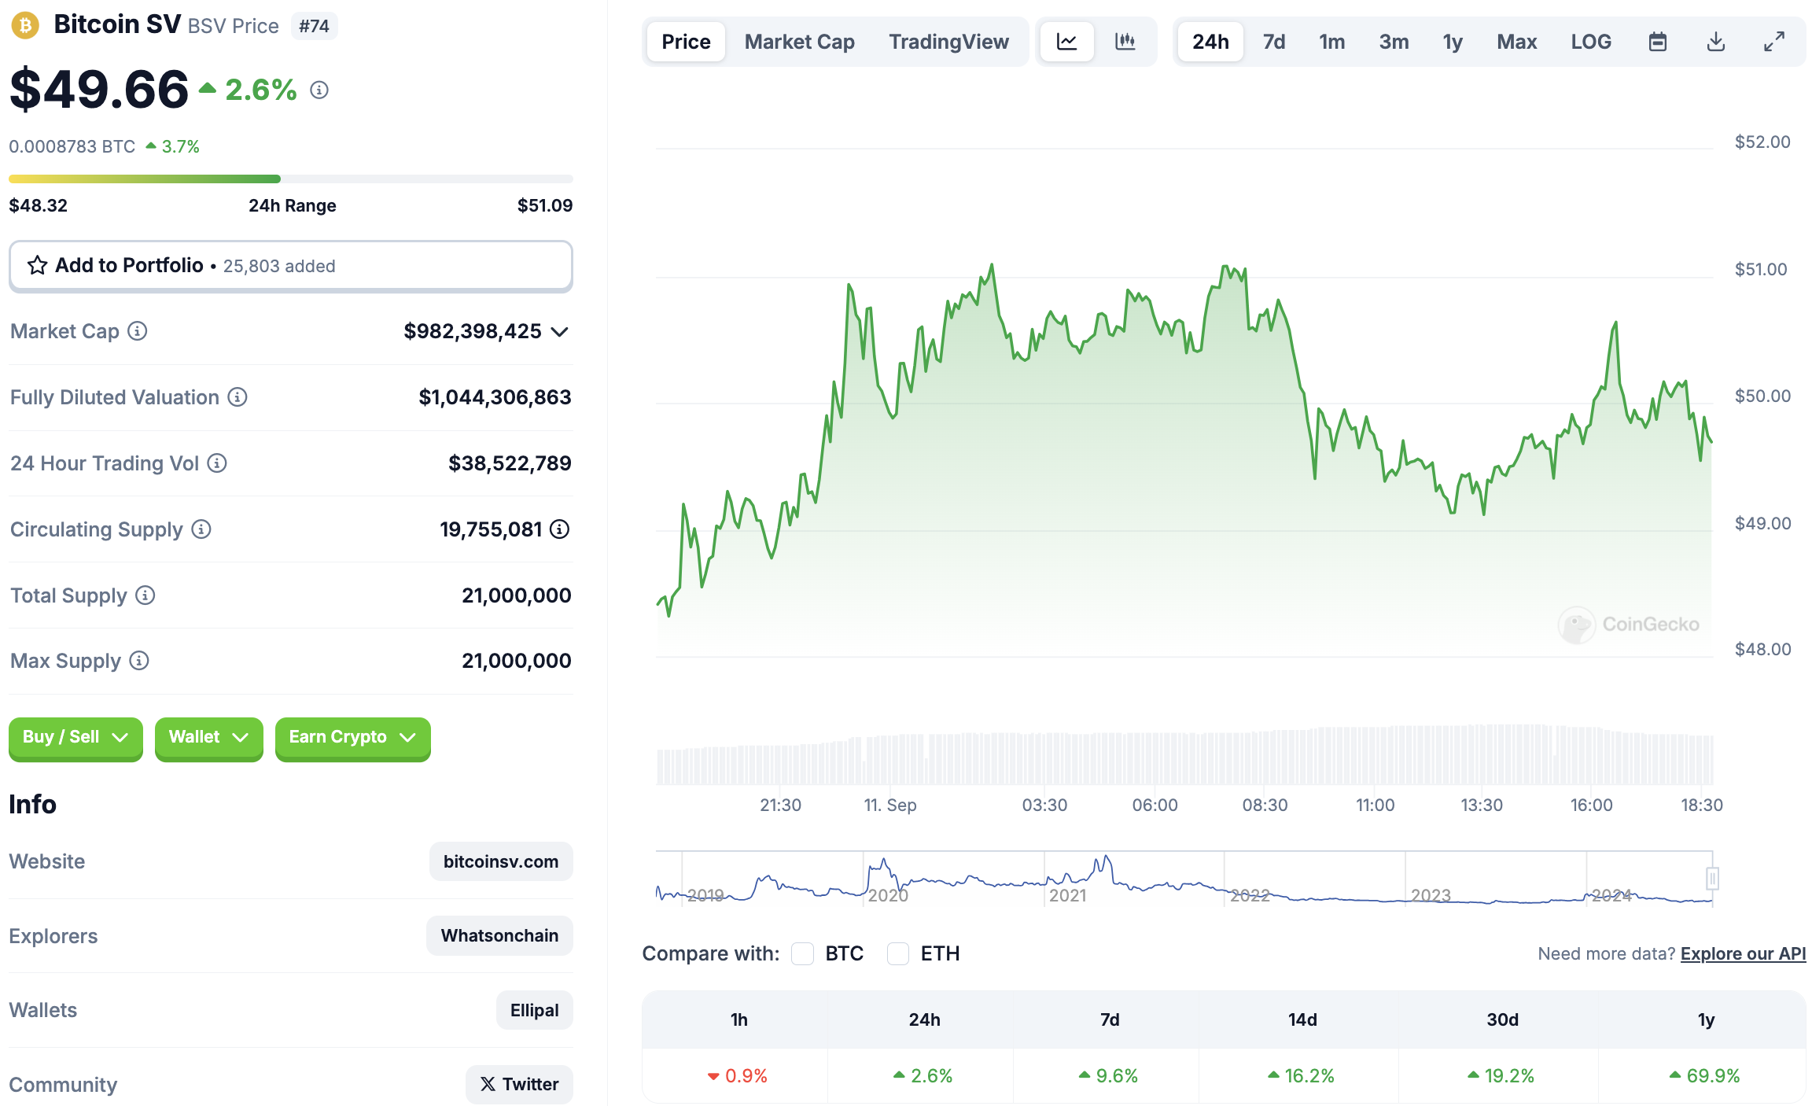The width and height of the screenshot is (1812, 1106).
Task: Open the calendar date range picker
Action: (1657, 42)
